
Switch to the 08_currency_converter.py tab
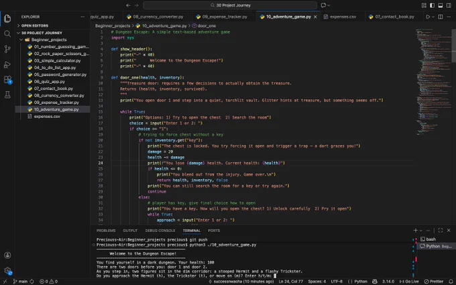pyautogui.click(x=158, y=17)
